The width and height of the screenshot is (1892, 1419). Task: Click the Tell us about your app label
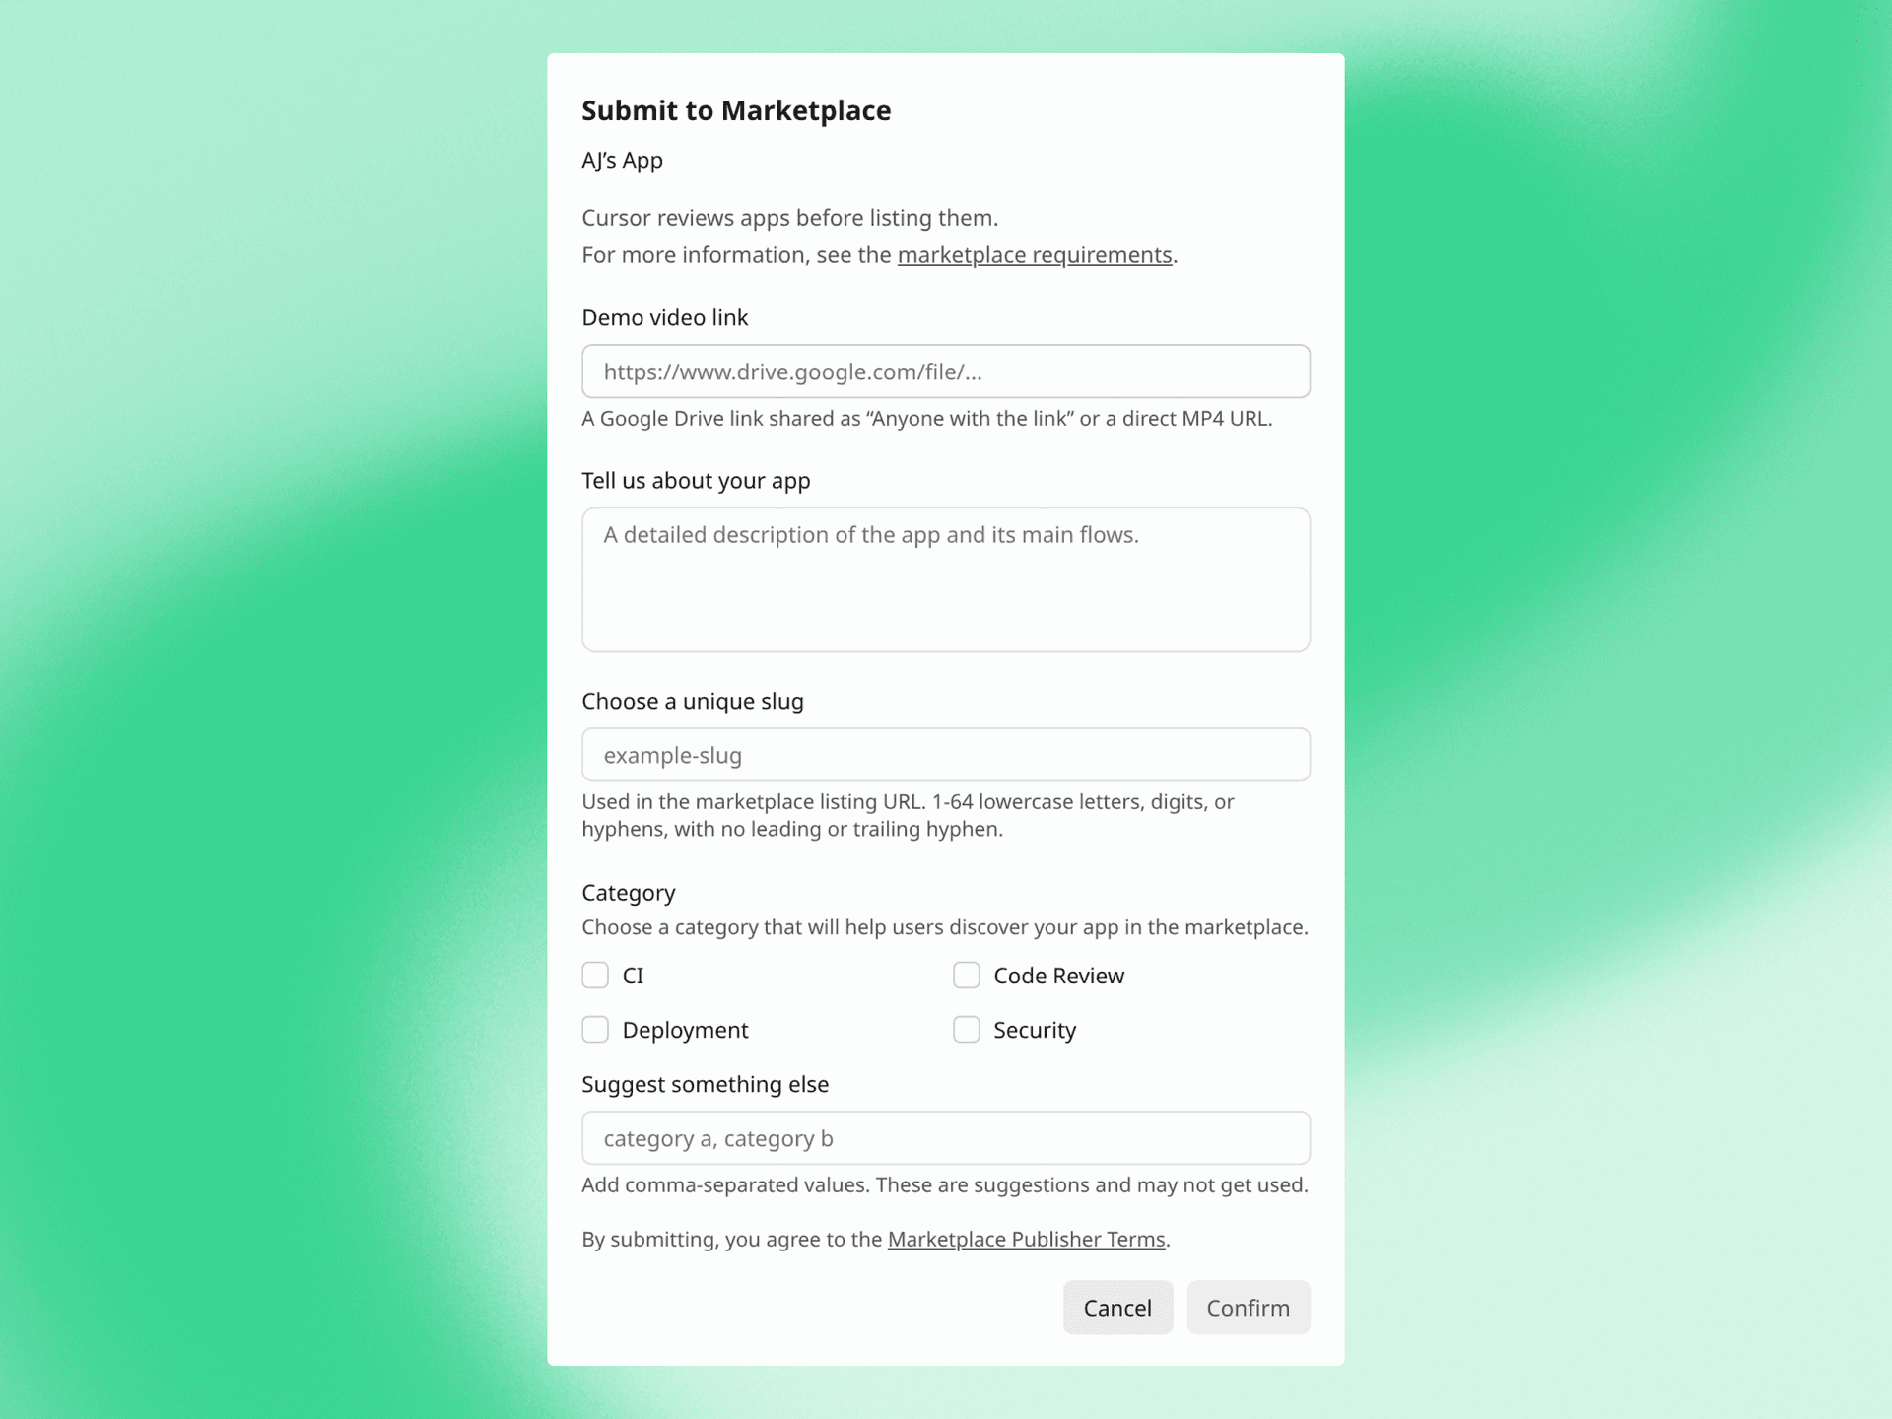click(696, 481)
